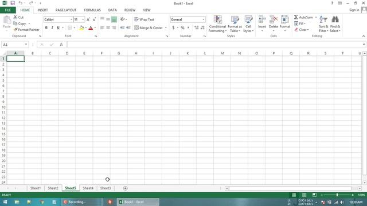Open Font dialog launcher

[x=96, y=36]
